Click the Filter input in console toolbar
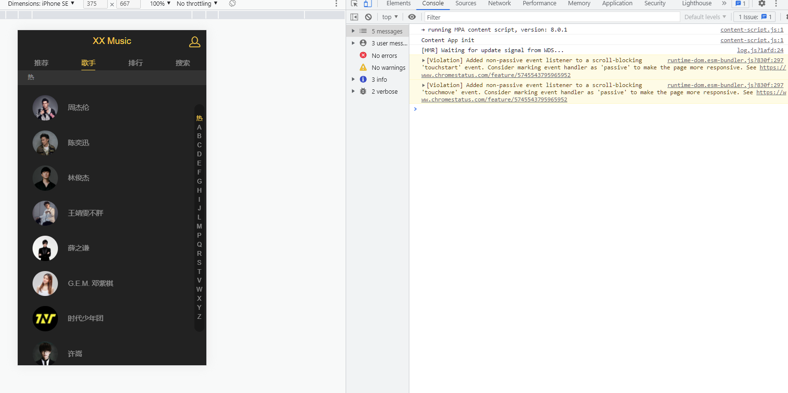Viewport: 788px width, 393px height. tap(552, 17)
